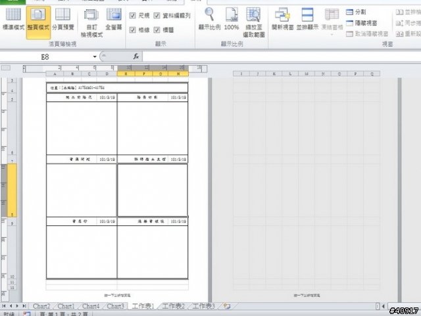Screen dimensions: 421x316
Task: Uncheck the Formula Bar (資料編輯列) checkbox
Action: click(157, 15)
